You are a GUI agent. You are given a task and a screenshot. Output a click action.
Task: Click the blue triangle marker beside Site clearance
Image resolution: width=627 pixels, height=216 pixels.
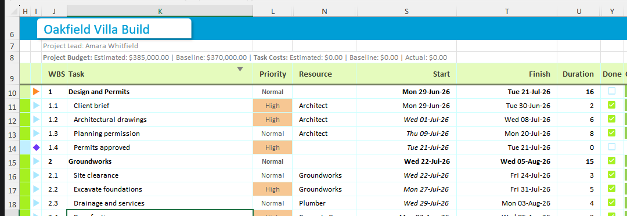click(36, 175)
